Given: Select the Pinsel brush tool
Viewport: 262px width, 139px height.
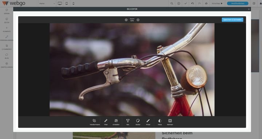Looking at the screenshot, I should point(148,122).
